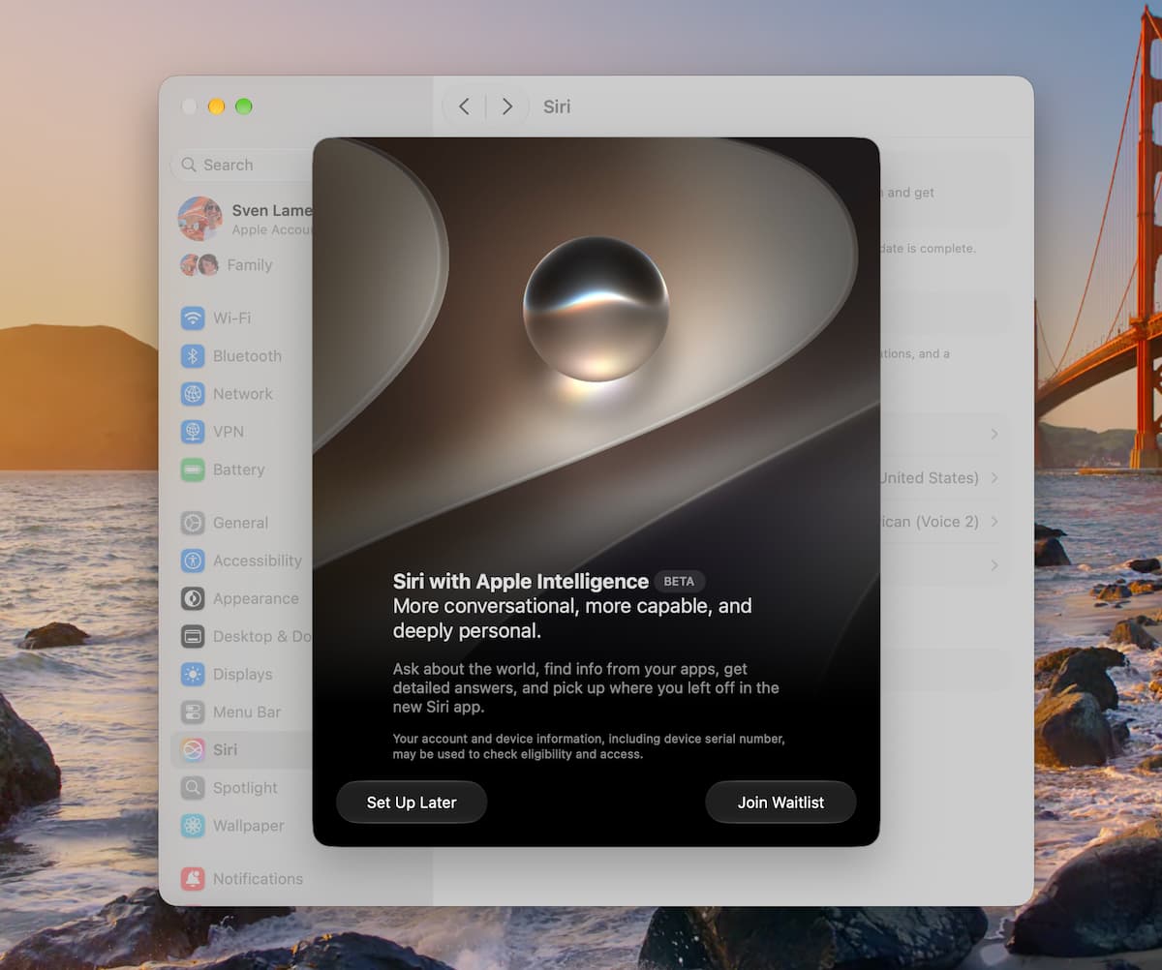1162x970 pixels.
Task: Open the Sven Apple Account profile
Action: point(245,219)
